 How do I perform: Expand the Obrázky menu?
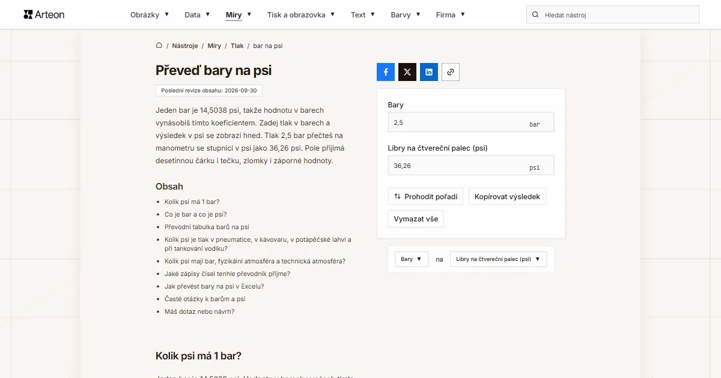150,14
